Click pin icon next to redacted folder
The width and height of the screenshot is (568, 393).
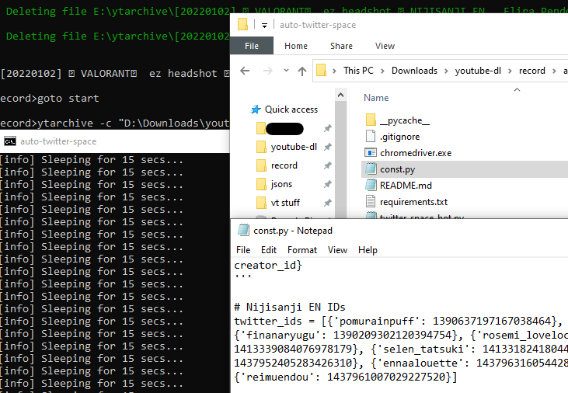[x=327, y=128]
